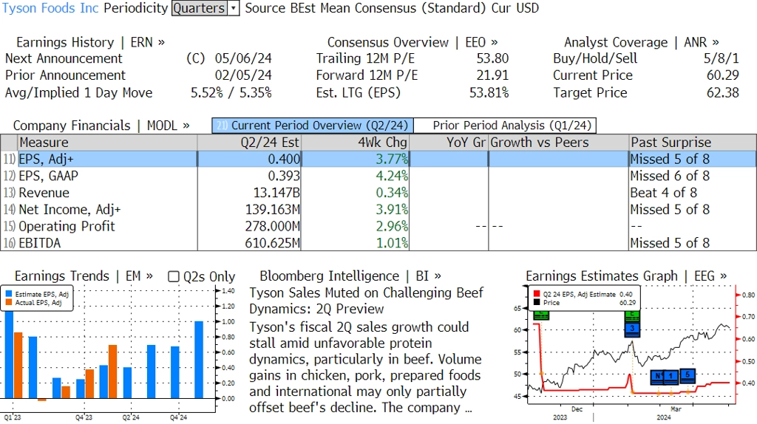Click the Prior Announcement date 02/05/24

pyautogui.click(x=243, y=76)
